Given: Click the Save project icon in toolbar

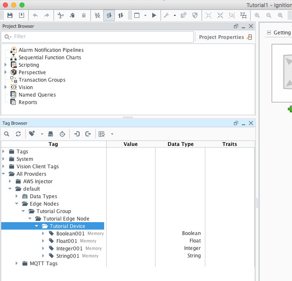Looking at the screenshot, I should [x=10, y=15].
